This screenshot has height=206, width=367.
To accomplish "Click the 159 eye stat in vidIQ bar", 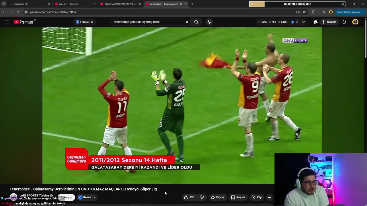I will 272,22.
